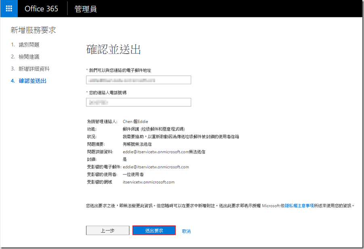Go to step 1 識別問題
The width and height of the screenshot is (364, 249).
(29, 45)
